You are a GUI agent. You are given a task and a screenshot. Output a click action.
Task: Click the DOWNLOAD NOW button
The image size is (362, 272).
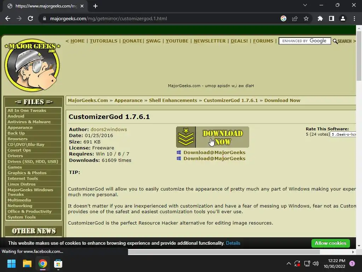click(212, 137)
